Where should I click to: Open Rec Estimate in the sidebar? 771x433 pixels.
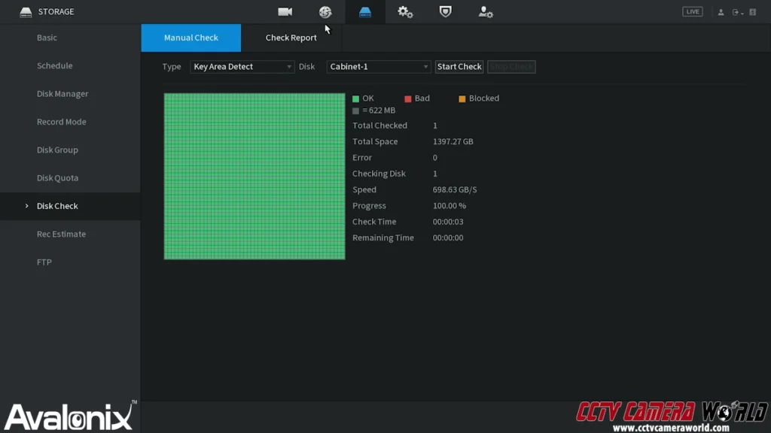click(x=61, y=235)
